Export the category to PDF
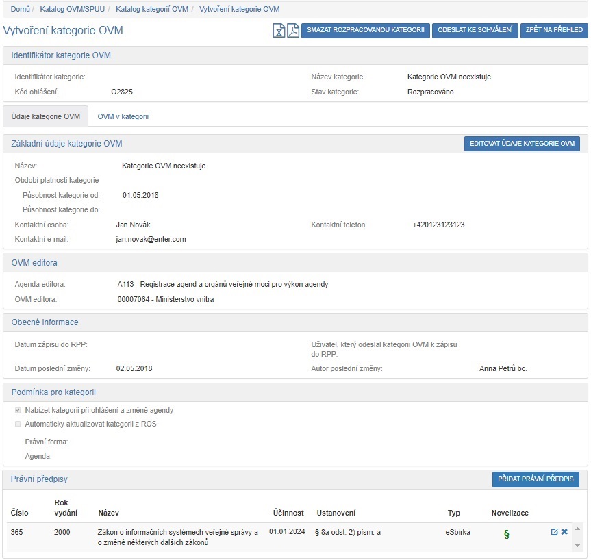Viewport: 591px width, 560px height. click(292, 31)
